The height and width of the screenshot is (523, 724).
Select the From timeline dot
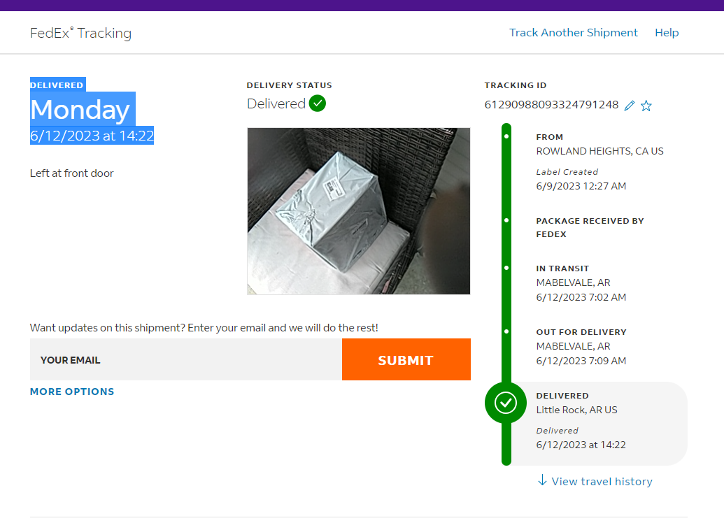pos(506,136)
